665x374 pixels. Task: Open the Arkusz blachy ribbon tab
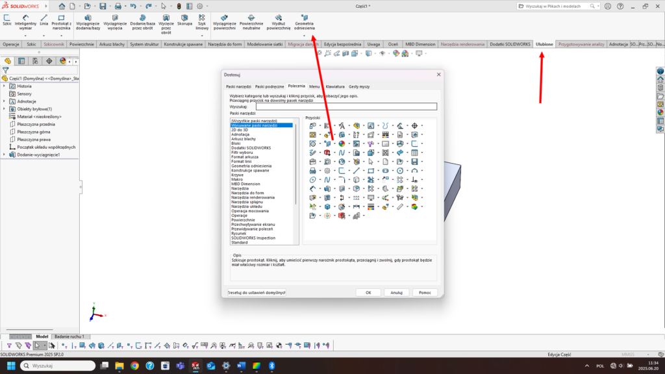(112, 44)
